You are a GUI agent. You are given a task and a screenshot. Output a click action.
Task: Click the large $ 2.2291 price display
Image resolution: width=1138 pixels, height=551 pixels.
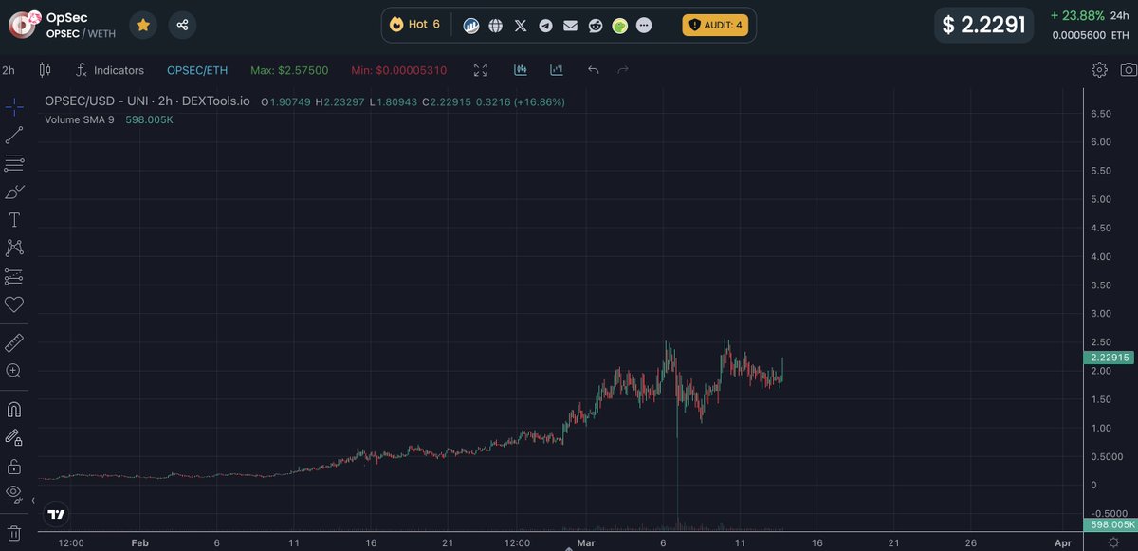(984, 25)
